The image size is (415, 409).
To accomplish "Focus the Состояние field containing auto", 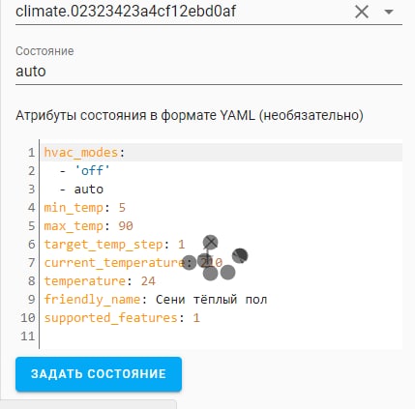I will pos(209,72).
